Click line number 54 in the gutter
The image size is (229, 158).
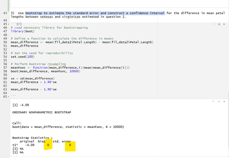5,57
